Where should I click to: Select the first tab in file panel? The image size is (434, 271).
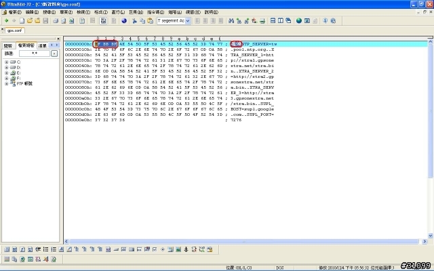(8, 45)
